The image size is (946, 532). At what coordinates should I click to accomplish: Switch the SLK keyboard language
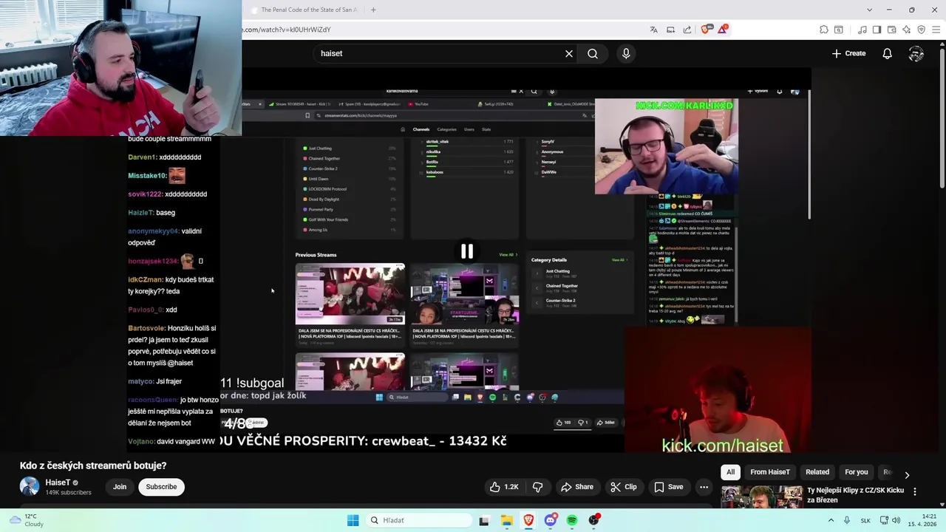pyautogui.click(x=865, y=520)
